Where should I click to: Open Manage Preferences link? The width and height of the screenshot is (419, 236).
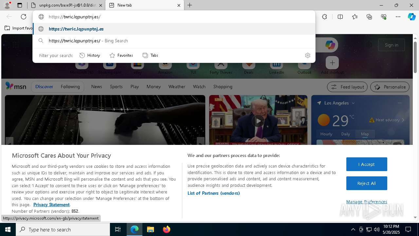[x=367, y=202]
